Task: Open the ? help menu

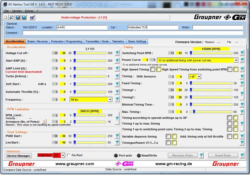Action: (38, 11)
